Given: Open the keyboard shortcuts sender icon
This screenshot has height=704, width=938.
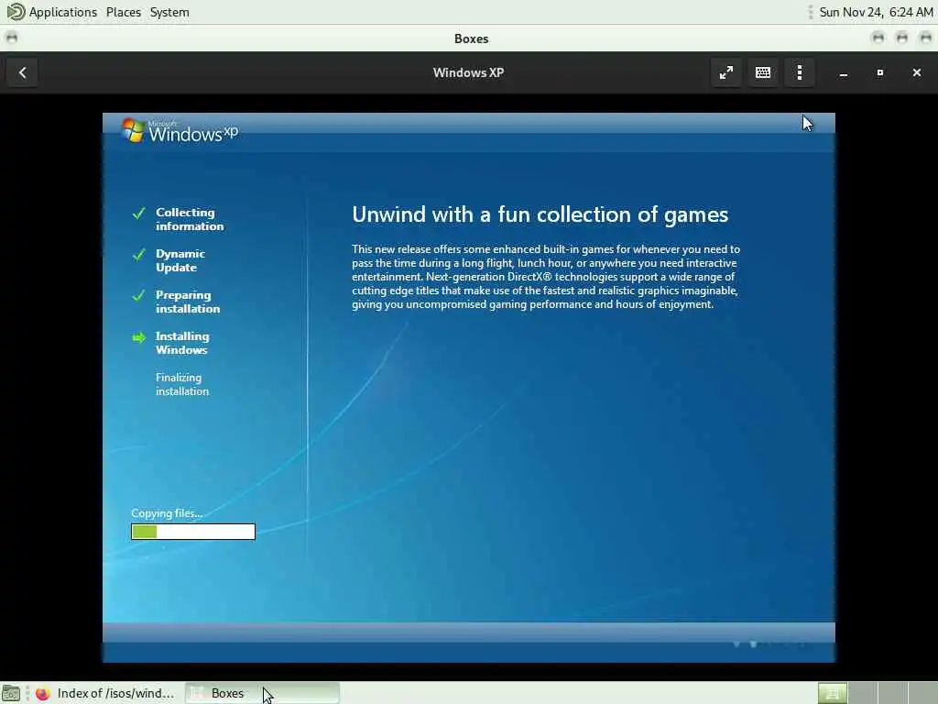Looking at the screenshot, I should coord(763,72).
